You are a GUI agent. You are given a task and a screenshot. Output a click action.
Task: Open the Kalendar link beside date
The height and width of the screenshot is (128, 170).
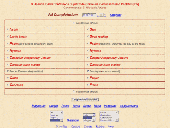(x=115, y=15)
